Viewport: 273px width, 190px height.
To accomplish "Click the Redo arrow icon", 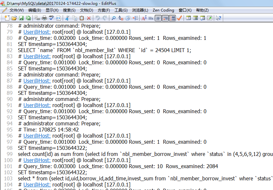I will click(x=105, y=18).
